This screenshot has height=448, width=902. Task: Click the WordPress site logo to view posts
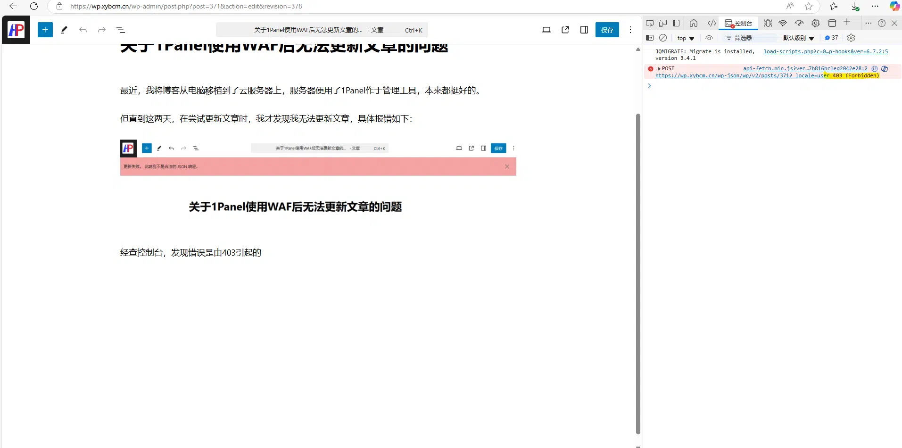[x=16, y=30]
